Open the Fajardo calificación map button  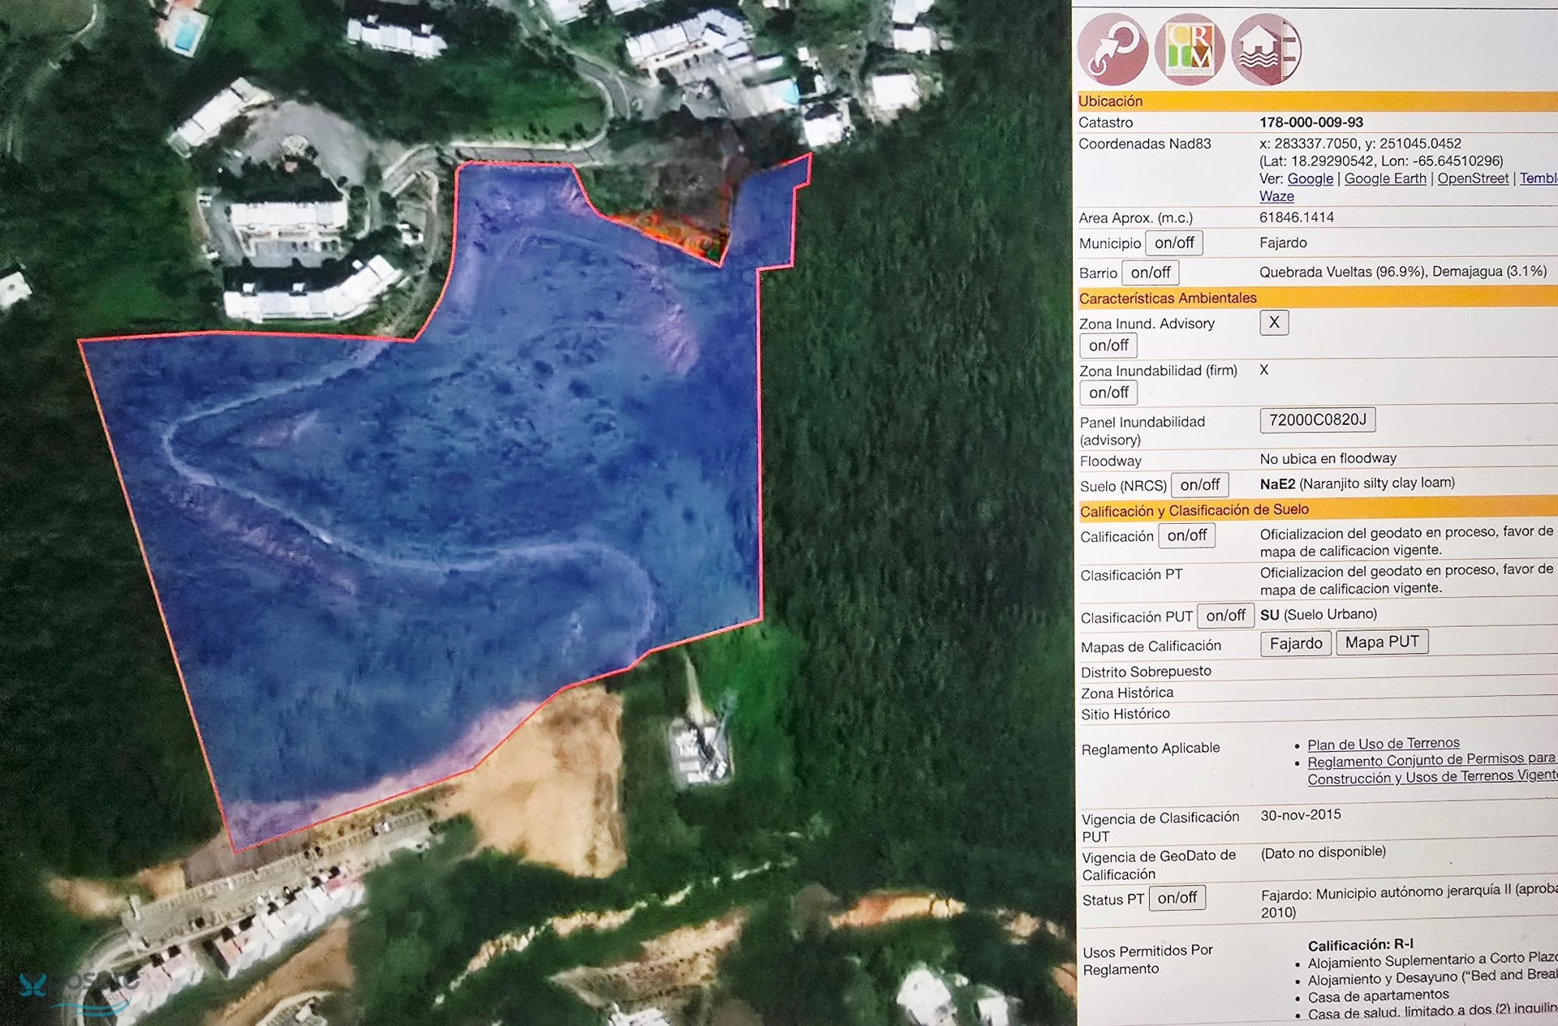1295,643
